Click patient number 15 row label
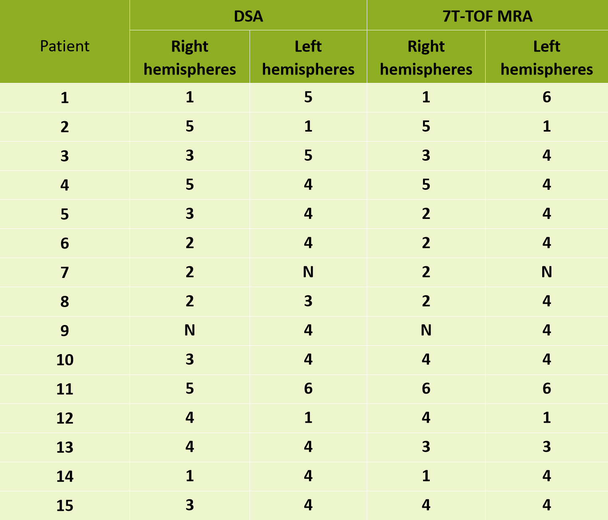608x520 pixels. [x=65, y=506]
